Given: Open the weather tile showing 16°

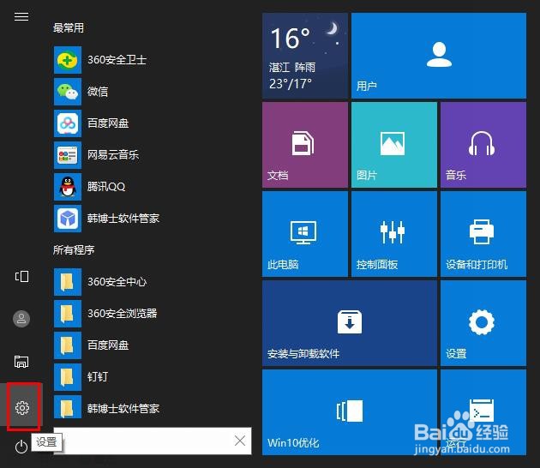Looking at the screenshot, I should pos(305,56).
